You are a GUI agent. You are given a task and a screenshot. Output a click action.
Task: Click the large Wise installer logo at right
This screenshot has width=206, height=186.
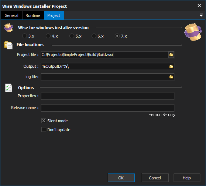193,32
